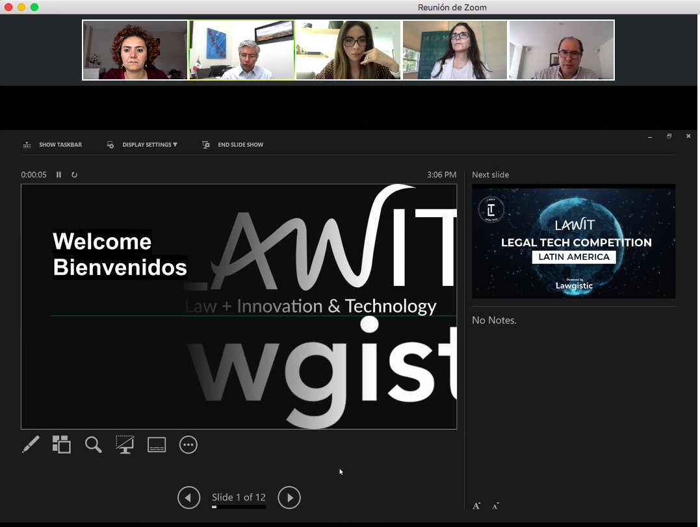The image size is (700, 527).
Task: Click the current Welcome Bienvenidos slide
Action: click(x=239, y=307)
